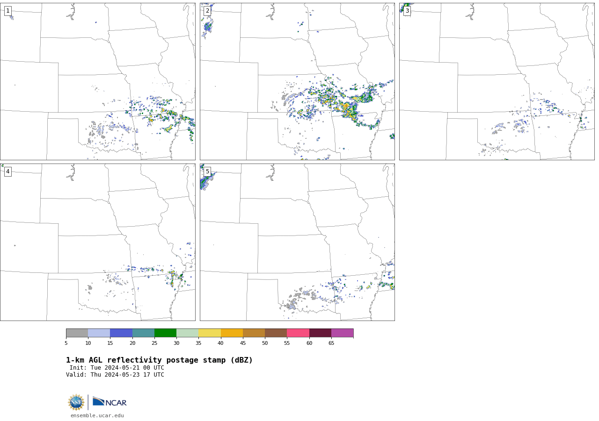The height and width of the screenshot is (421, 599).
Task: Select the maroon 60-65 dBZ swatch
Action: pyautogui.click(x=320, y=333)
